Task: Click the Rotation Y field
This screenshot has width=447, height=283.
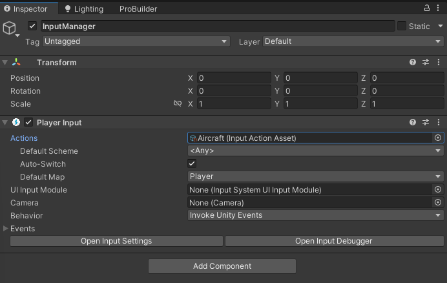Action: (320, 90)
